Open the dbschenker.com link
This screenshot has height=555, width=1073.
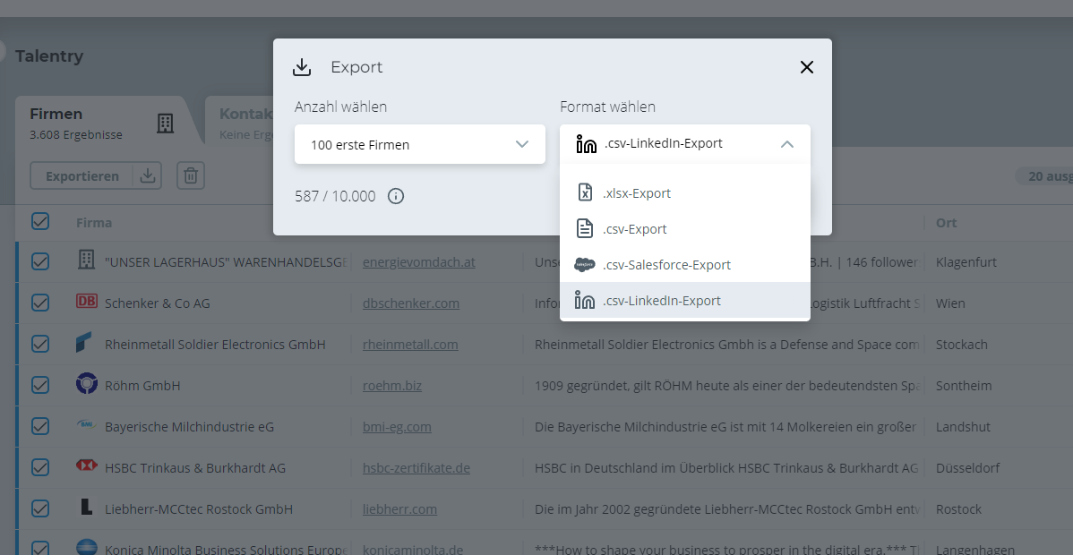410,303
